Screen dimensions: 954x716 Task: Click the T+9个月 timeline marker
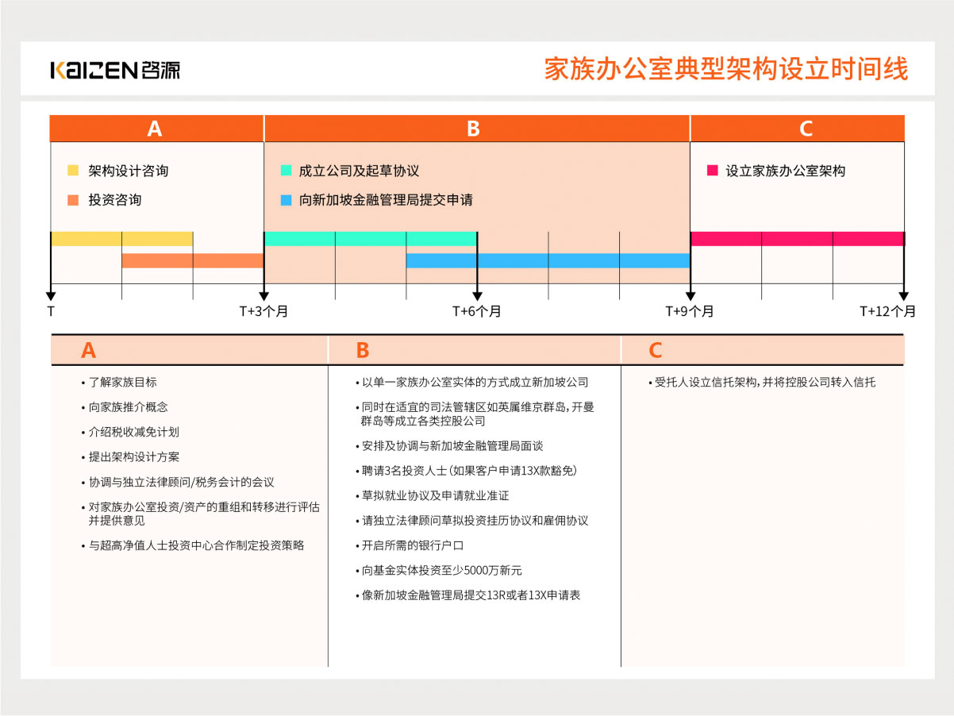(689, 311)
